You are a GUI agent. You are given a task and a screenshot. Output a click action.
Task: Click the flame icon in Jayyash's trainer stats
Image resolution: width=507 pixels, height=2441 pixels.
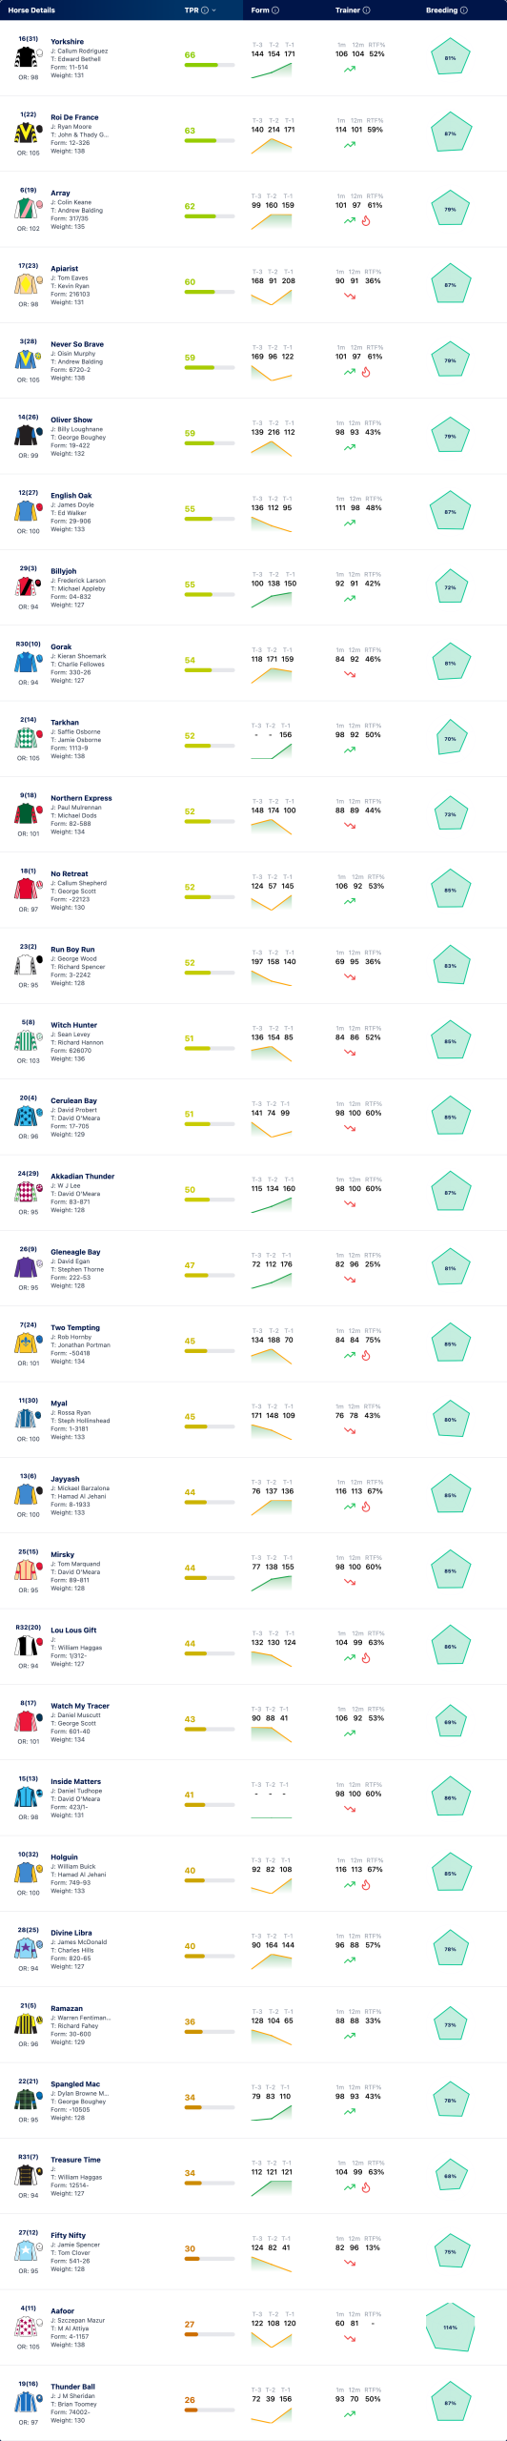coord(365,1507)
